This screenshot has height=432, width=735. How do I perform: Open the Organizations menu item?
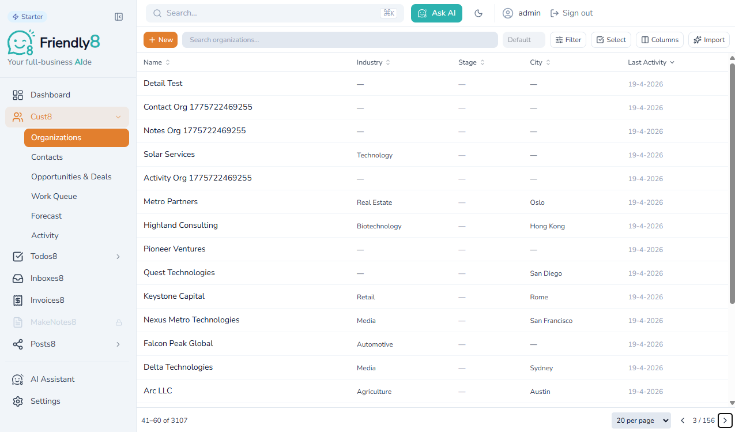click(x=77, y=138)
